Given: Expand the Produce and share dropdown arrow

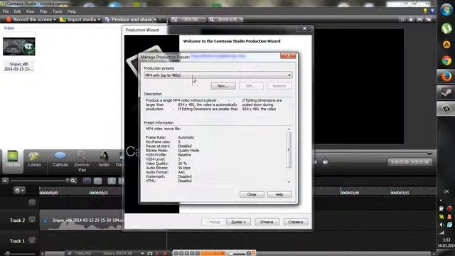Looking at the screenshot, I should pyautogui.click(x=155, y=19).
